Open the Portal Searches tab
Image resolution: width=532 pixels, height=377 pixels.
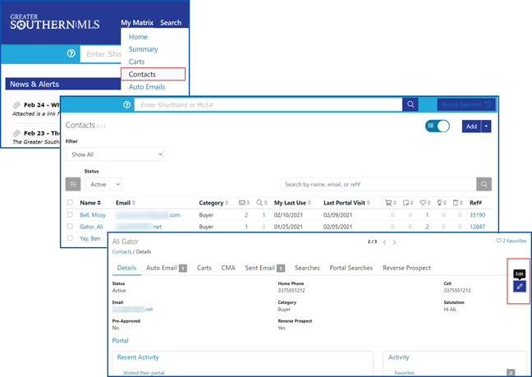click(x=351, y=268)
